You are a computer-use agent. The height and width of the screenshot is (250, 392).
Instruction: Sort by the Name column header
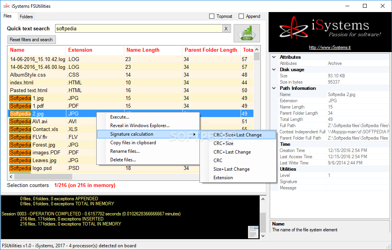pos(37,50)
